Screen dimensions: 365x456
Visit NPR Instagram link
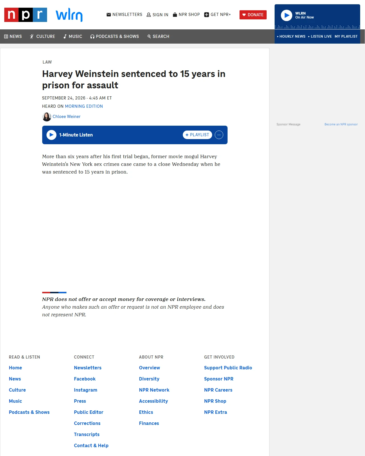pyautogui.click(x=86, y=390)
